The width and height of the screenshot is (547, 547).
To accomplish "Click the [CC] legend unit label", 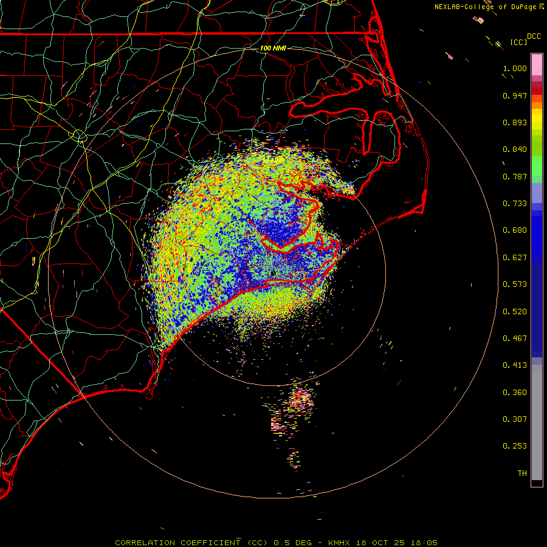I will 518,42.
